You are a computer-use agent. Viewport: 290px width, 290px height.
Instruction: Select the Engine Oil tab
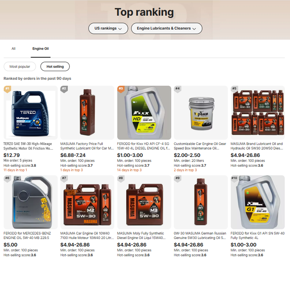point(41,49)
